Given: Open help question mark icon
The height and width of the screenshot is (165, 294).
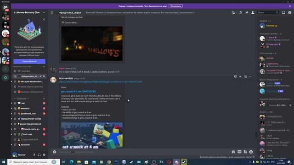Looking at the screenshot, I should [290, 12].
